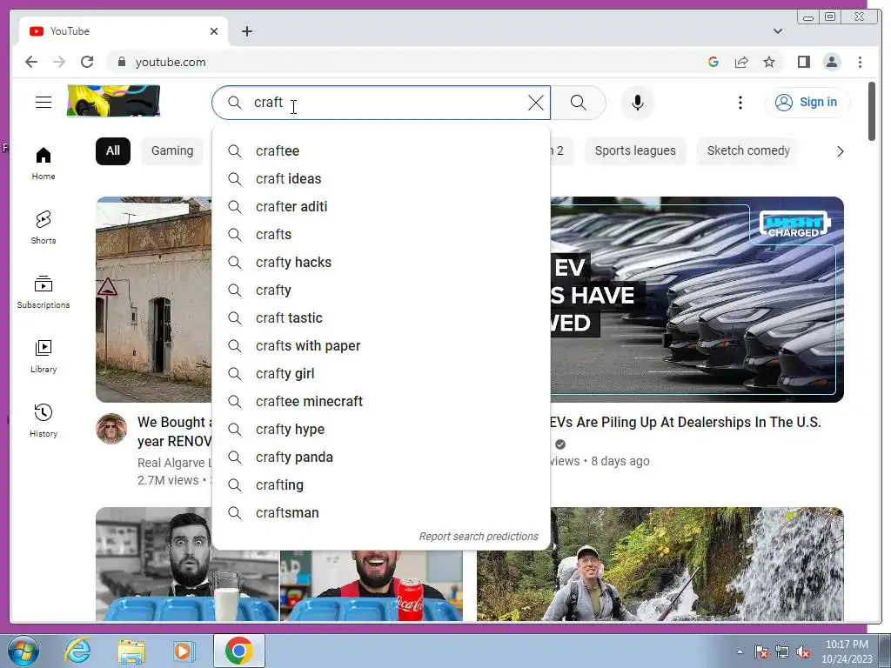The height and width of the screenshot is (668, 891).
Task: Click browser forward arrow
Action: coord(59,62)
